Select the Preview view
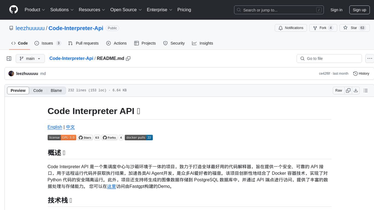 tap(18, 90)
